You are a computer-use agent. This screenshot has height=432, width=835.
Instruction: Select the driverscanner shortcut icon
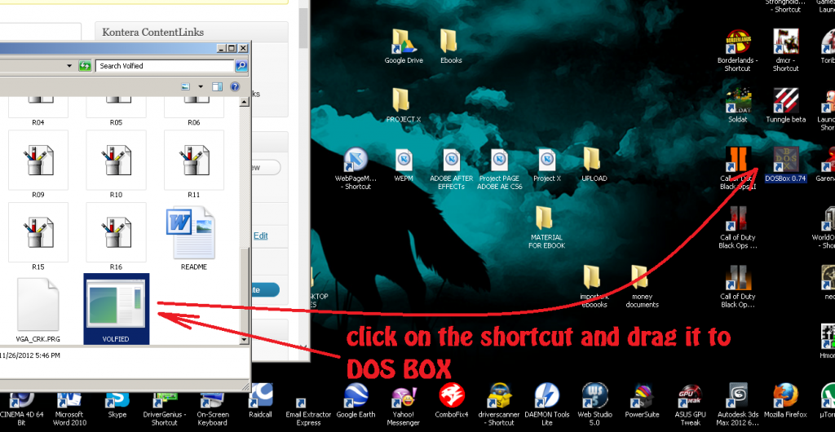(x=499, y=405)
